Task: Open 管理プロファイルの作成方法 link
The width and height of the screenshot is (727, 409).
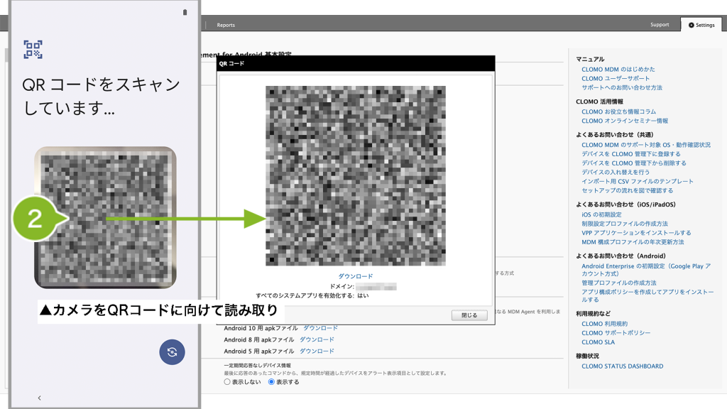Action: 619,283
